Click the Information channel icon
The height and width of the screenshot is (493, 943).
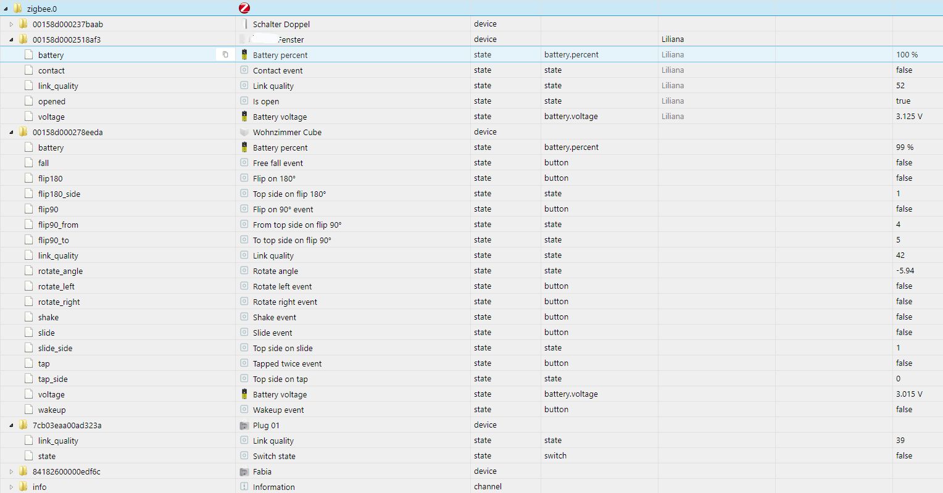[244, 486]
